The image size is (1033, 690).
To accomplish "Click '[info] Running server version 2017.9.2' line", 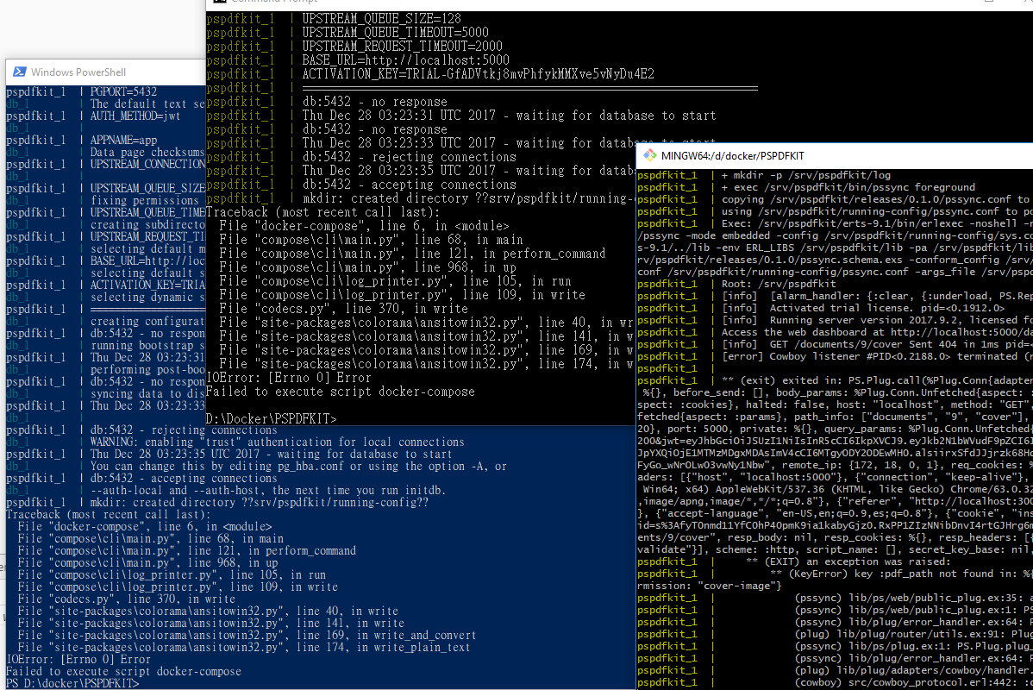I will [x=877, y=320].
